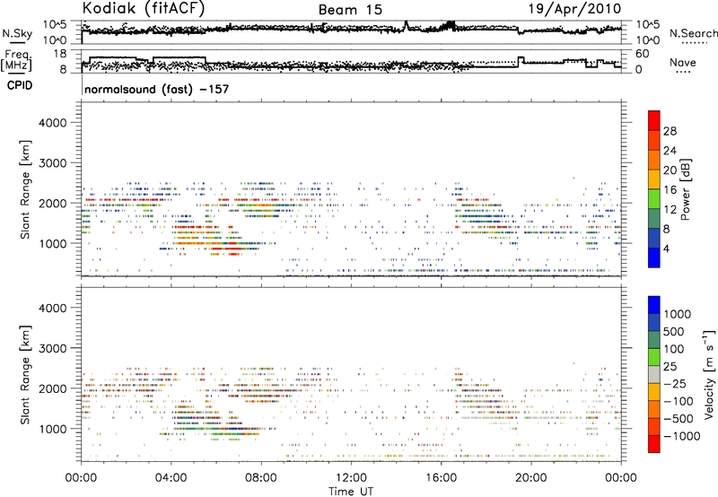Viewport: 718px width, 497px height.
Task: Click the Time UT axis title
Action: 351,492
